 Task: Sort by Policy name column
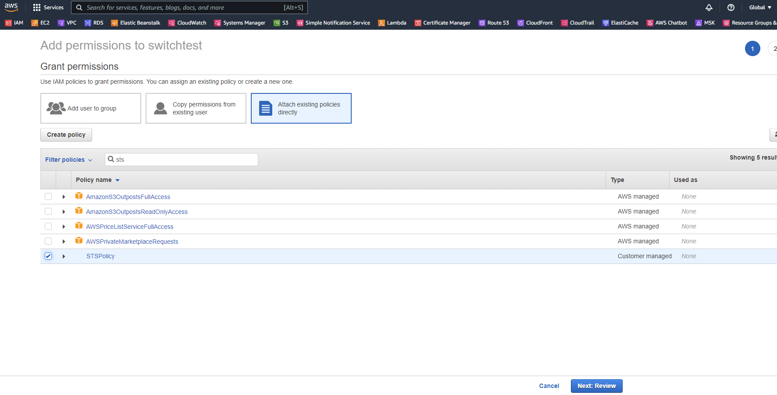(97, 180)
